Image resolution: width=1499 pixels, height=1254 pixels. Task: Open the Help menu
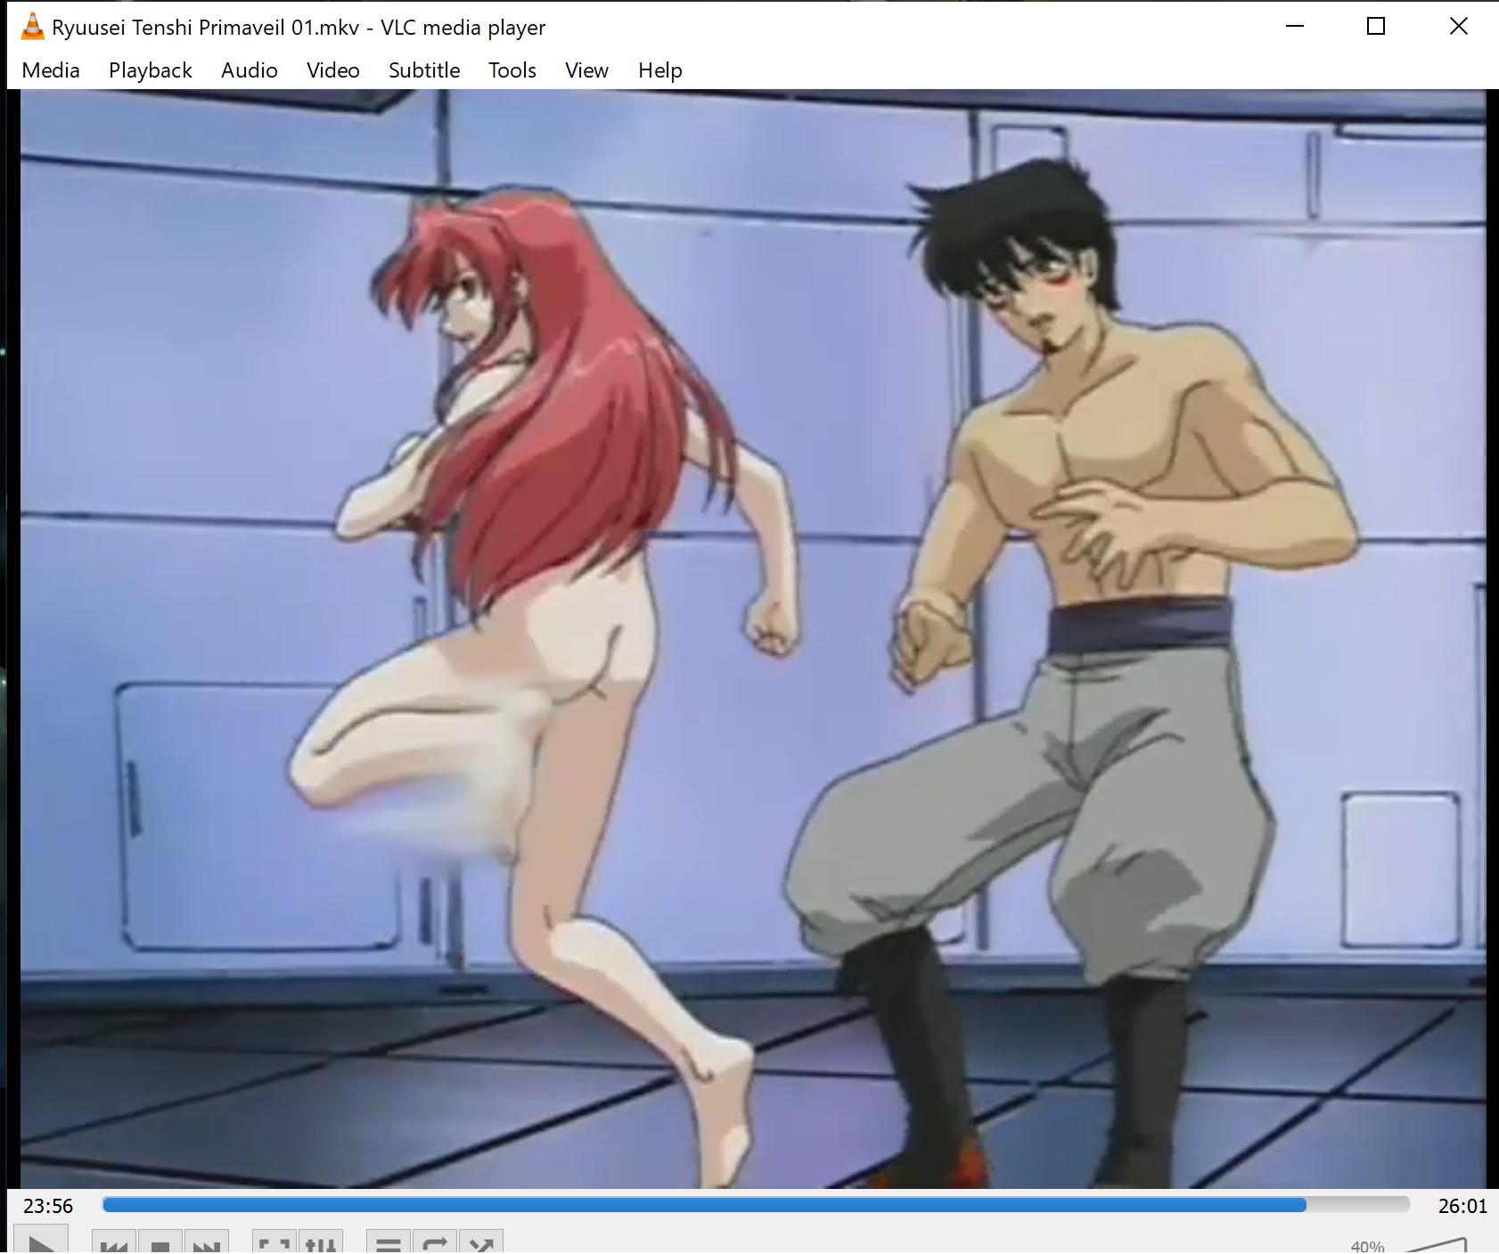point(660,70)
